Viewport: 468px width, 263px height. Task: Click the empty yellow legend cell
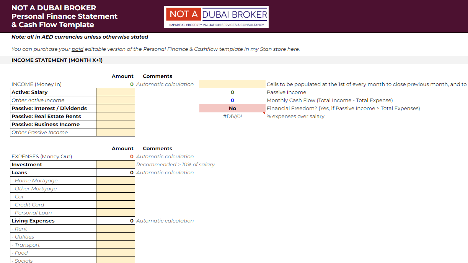click(x=232, y=84)
